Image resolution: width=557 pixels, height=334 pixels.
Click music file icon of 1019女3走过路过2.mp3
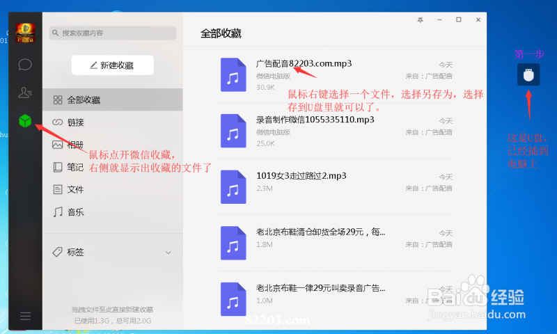tap(233, 186)
